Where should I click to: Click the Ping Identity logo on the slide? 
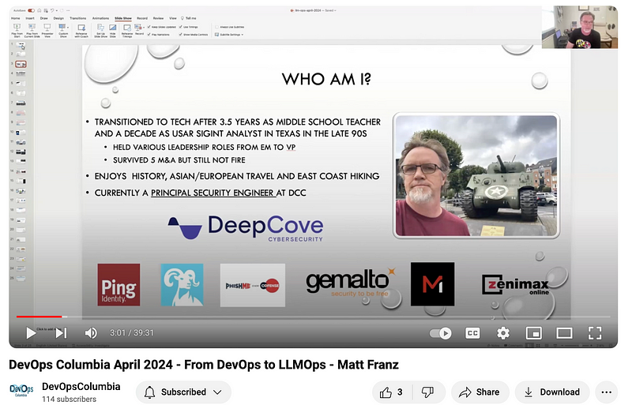[x=119, y=285]
